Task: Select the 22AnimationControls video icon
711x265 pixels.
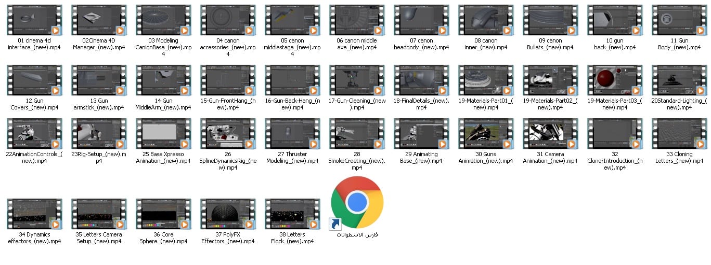Action: (x=34, y=133)
